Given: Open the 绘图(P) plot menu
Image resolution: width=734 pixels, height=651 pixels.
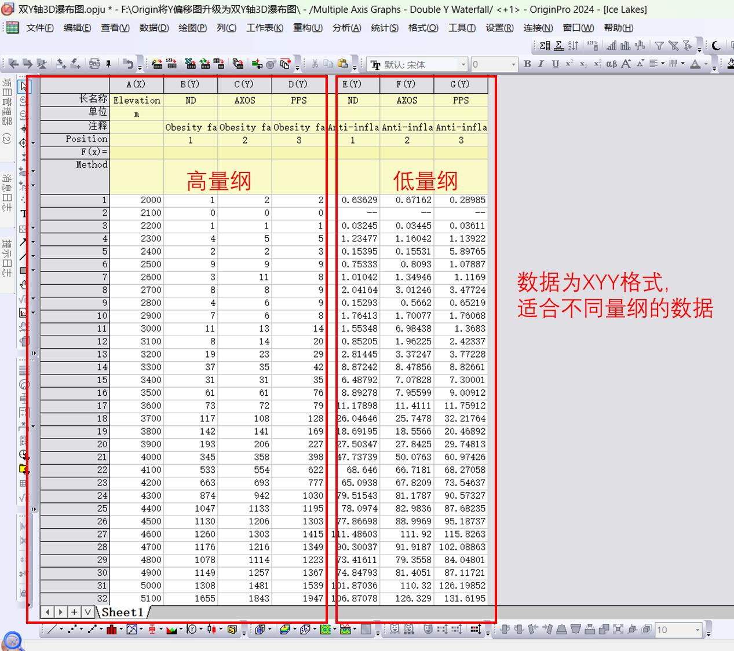Looking at the screenshot, I should coord(192,28).
